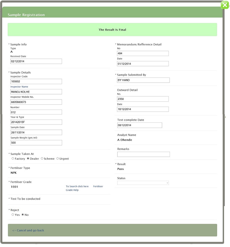The height and width of the screenshot is (247, 230).
Task: Close the Sample Registration dialog
Action: [x=225, y=5]
